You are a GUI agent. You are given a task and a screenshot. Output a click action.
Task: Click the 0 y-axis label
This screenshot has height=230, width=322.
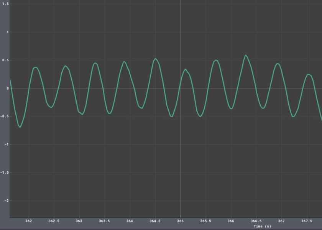pyautogui.click(x=8, y=88)
